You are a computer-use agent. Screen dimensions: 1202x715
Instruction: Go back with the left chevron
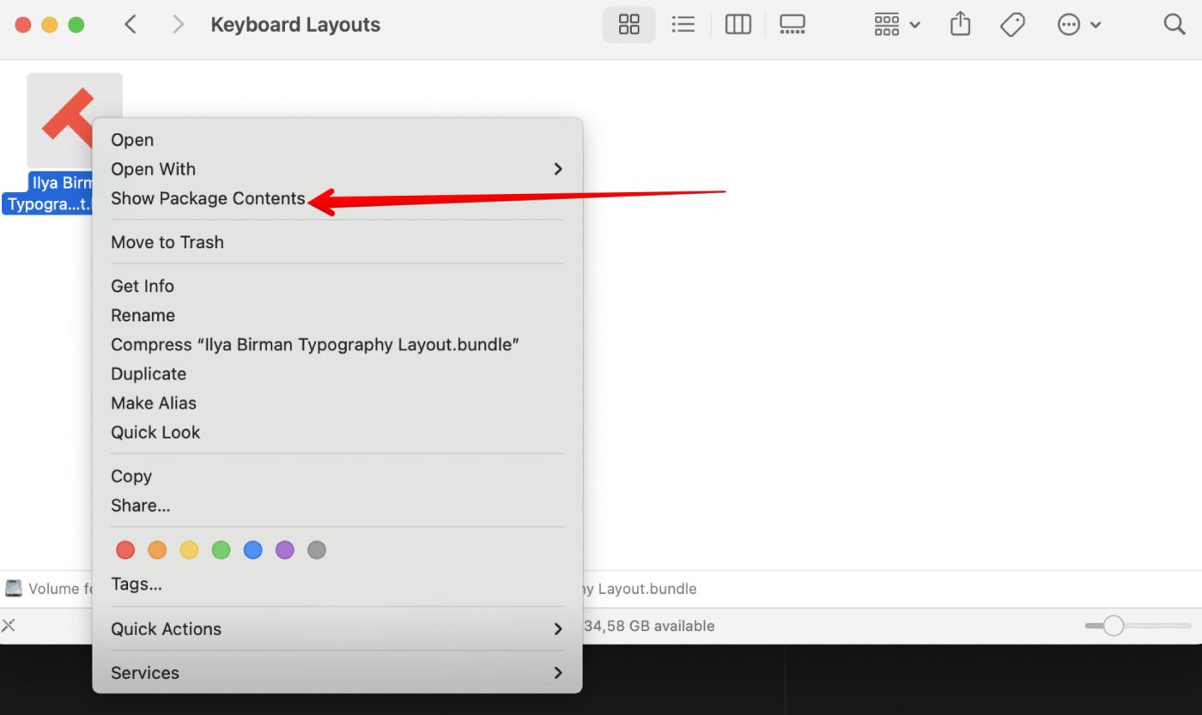pos(131,25)
